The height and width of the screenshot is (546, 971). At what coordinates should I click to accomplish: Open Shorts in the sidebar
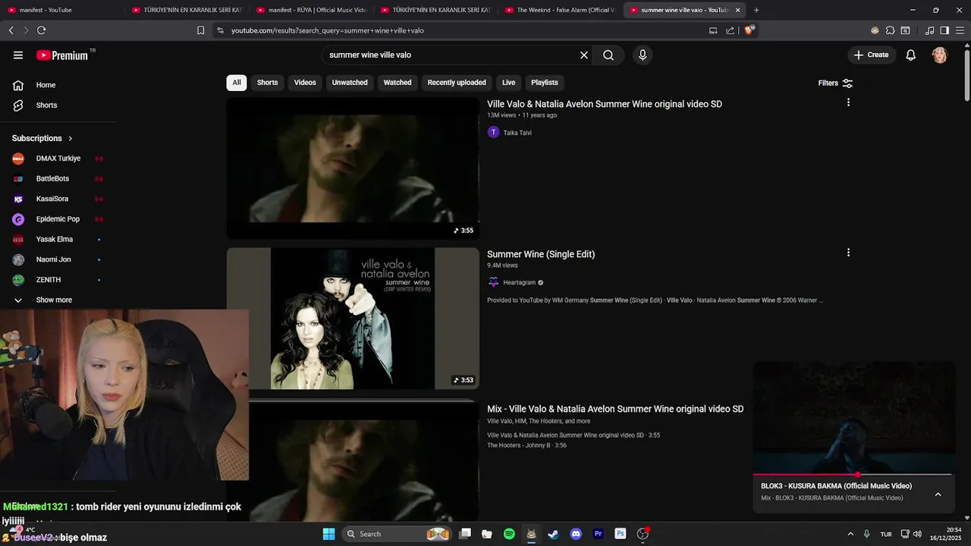pos(46,105)
